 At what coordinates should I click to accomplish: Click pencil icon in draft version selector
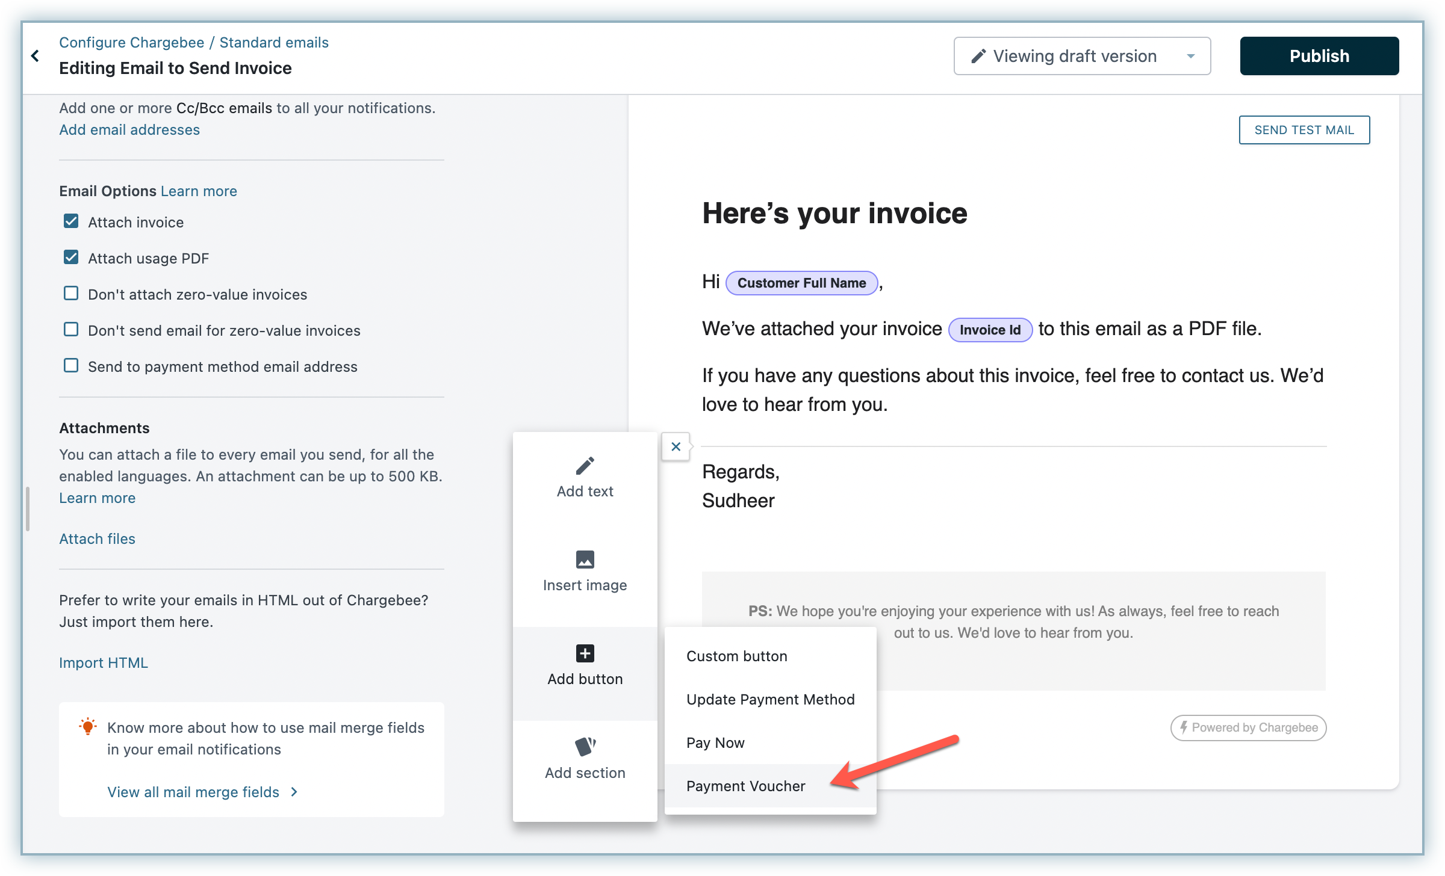coord(978,56)
